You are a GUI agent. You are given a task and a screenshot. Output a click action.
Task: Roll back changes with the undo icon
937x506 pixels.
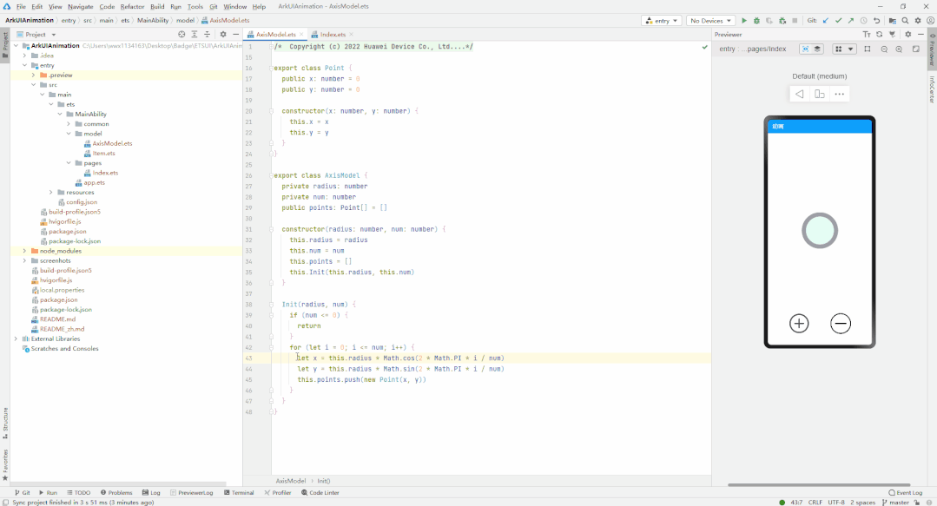click(876, 20)
